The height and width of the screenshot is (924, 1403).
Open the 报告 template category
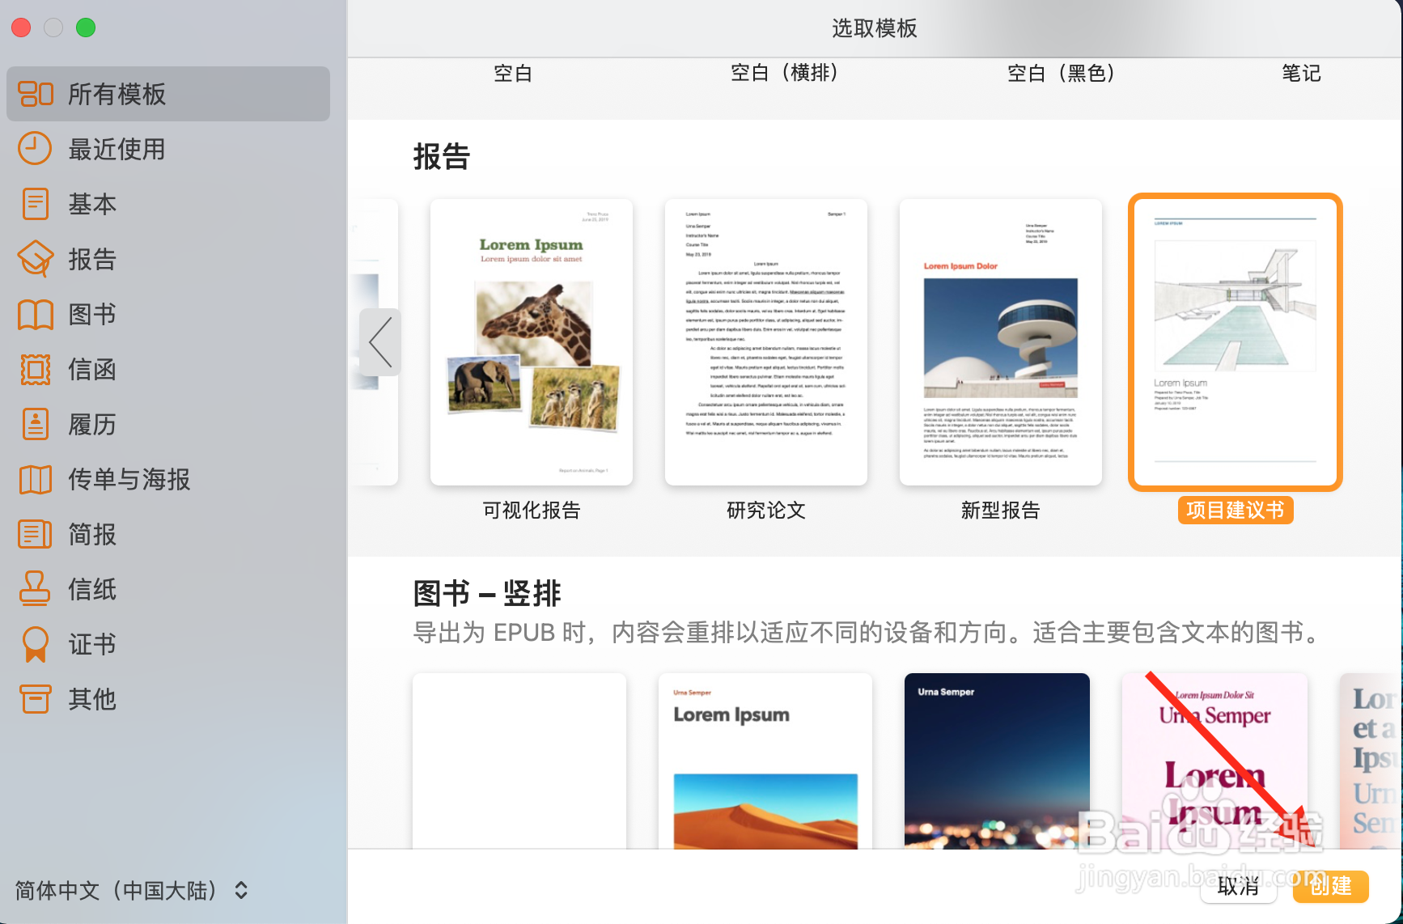[91, 259]
